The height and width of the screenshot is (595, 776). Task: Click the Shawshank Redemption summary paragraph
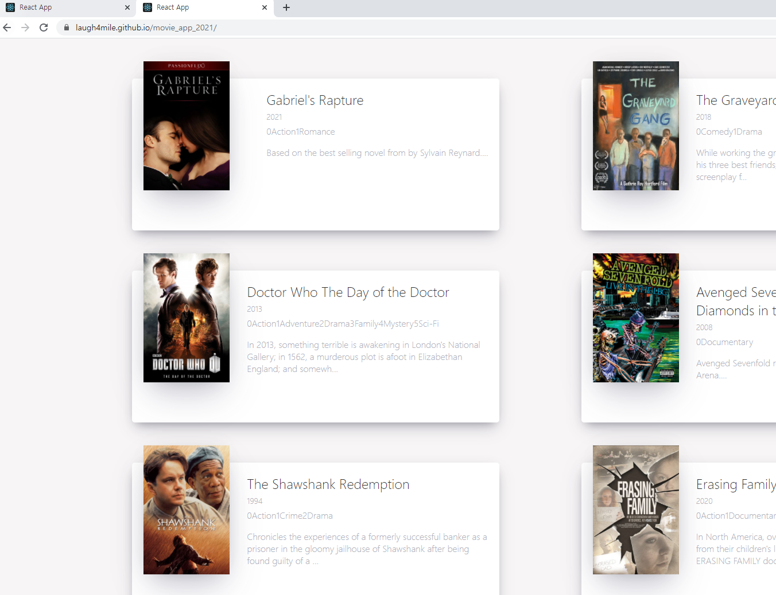367,549
